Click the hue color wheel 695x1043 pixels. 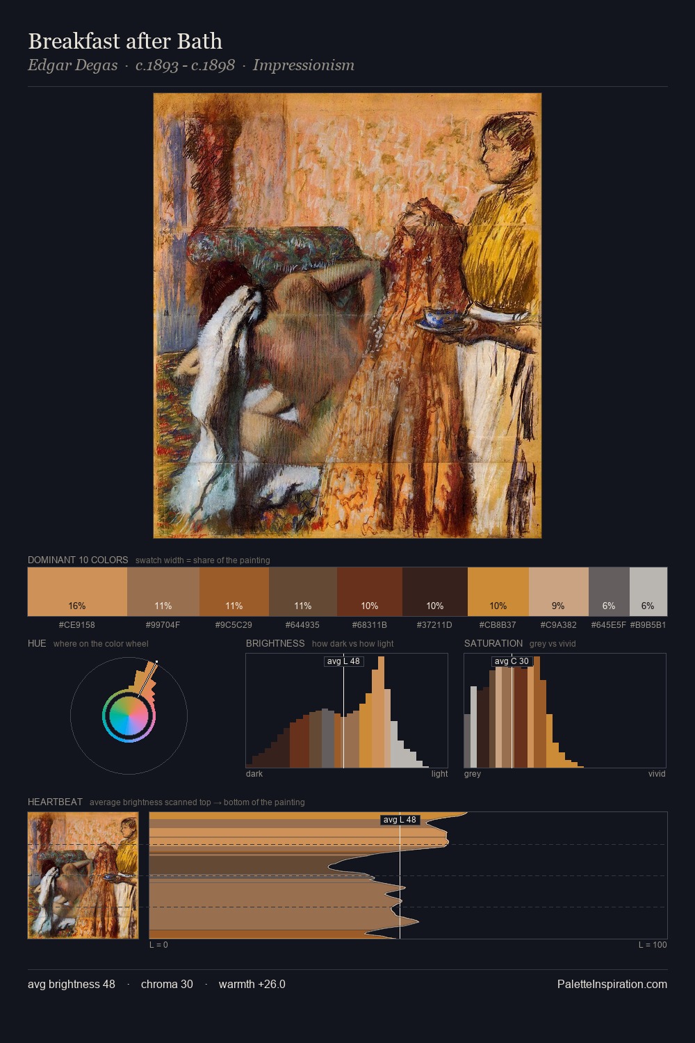(129, 715)
